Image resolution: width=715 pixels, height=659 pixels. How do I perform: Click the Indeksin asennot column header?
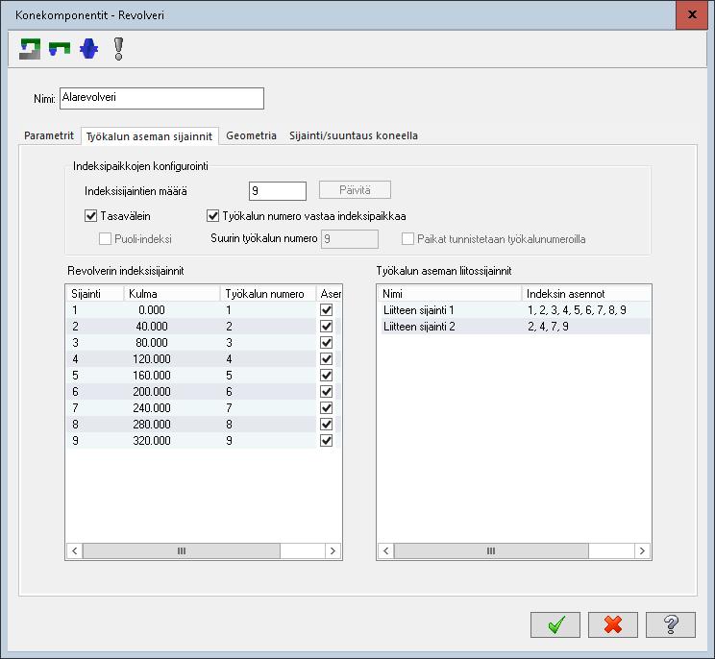586,294
